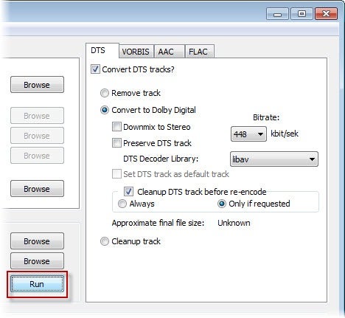Screen dimensions: 345x318
Task: Select the Remove track radio button
Action: pyautogui.click(x=105, y=93)
